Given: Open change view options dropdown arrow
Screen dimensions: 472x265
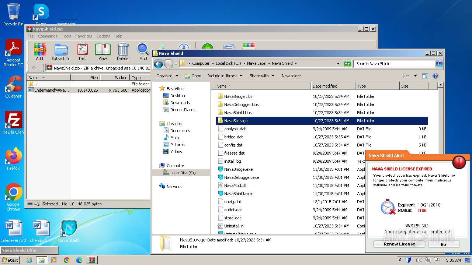Looking at the screenshot, I should (415, 76).
